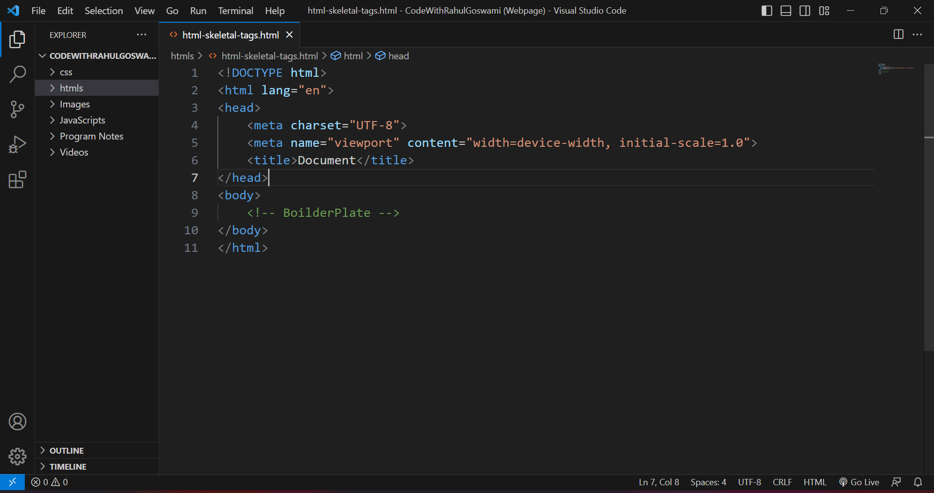Open the Help menu
Viewport: 934px width, 493px height.
(x=275, y=11)
